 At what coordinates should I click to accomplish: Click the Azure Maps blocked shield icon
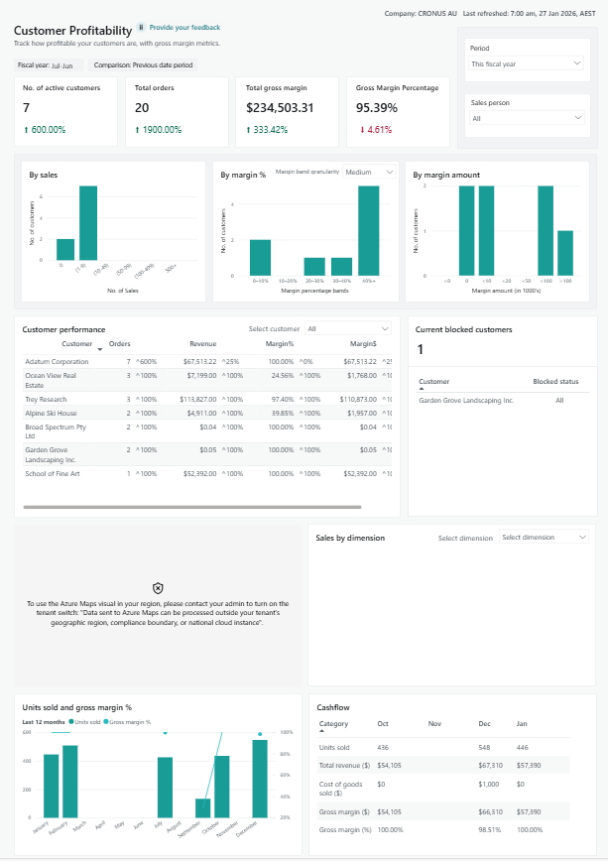(158, 588)
